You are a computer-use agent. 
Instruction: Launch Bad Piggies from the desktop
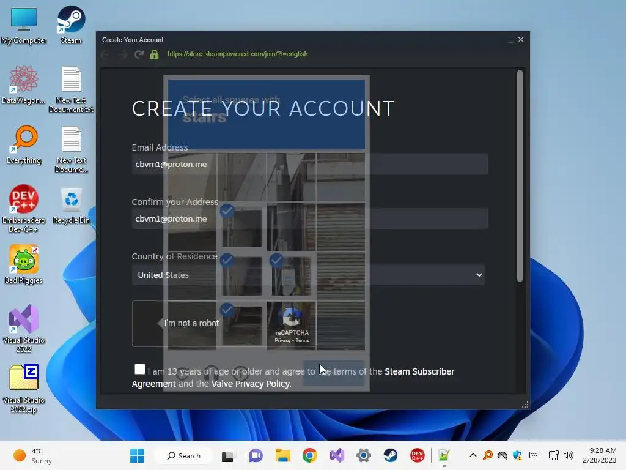[24, 264]
